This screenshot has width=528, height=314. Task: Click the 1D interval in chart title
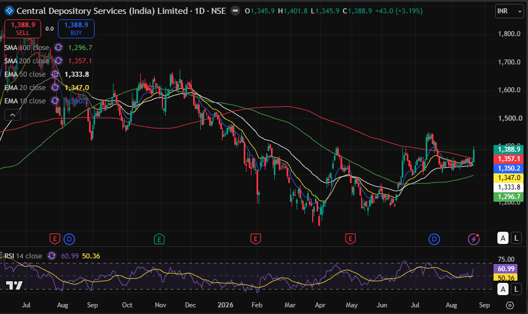200,11
